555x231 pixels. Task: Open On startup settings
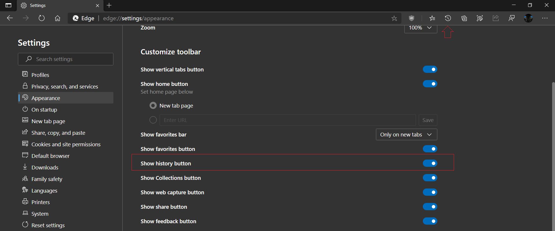pyautogui.click(x=66, y=110)
